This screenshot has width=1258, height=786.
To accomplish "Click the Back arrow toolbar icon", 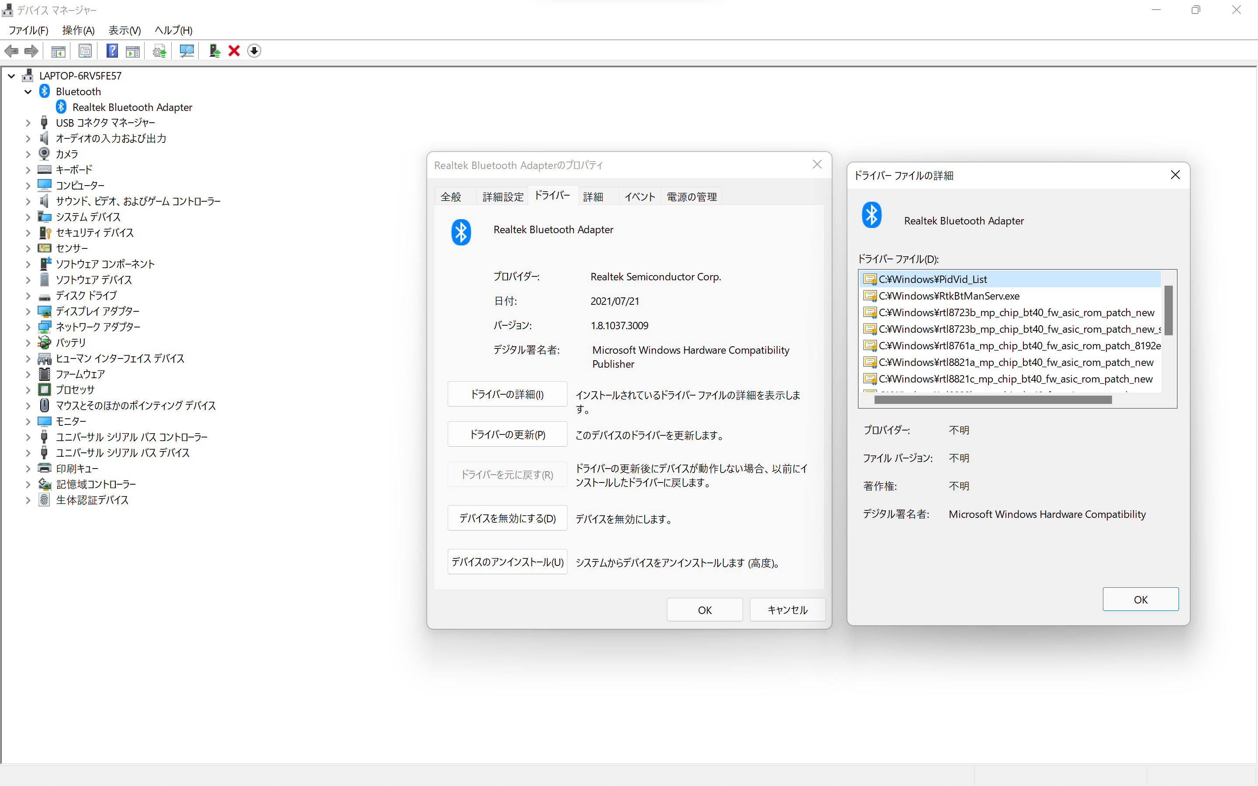I will pyautogui.click(x=11, y=51).
